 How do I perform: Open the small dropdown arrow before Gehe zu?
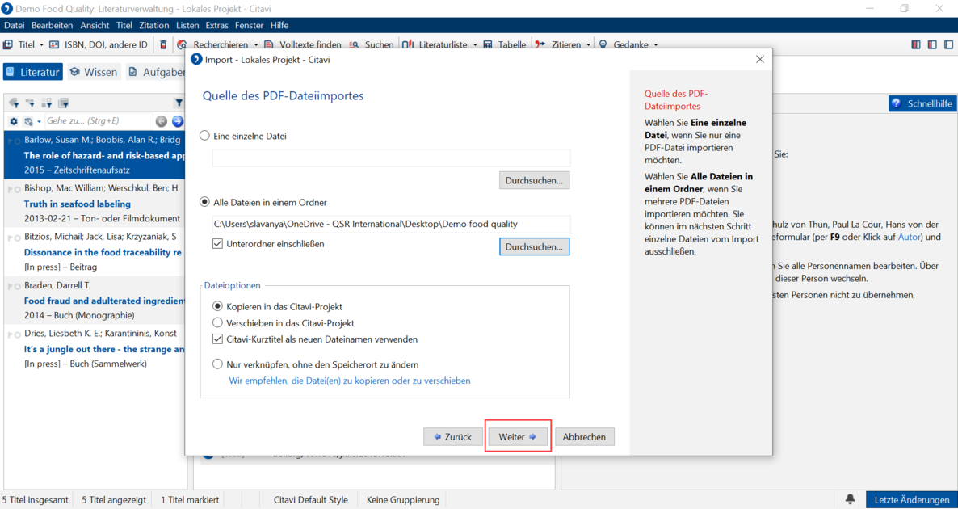point(39,121)
